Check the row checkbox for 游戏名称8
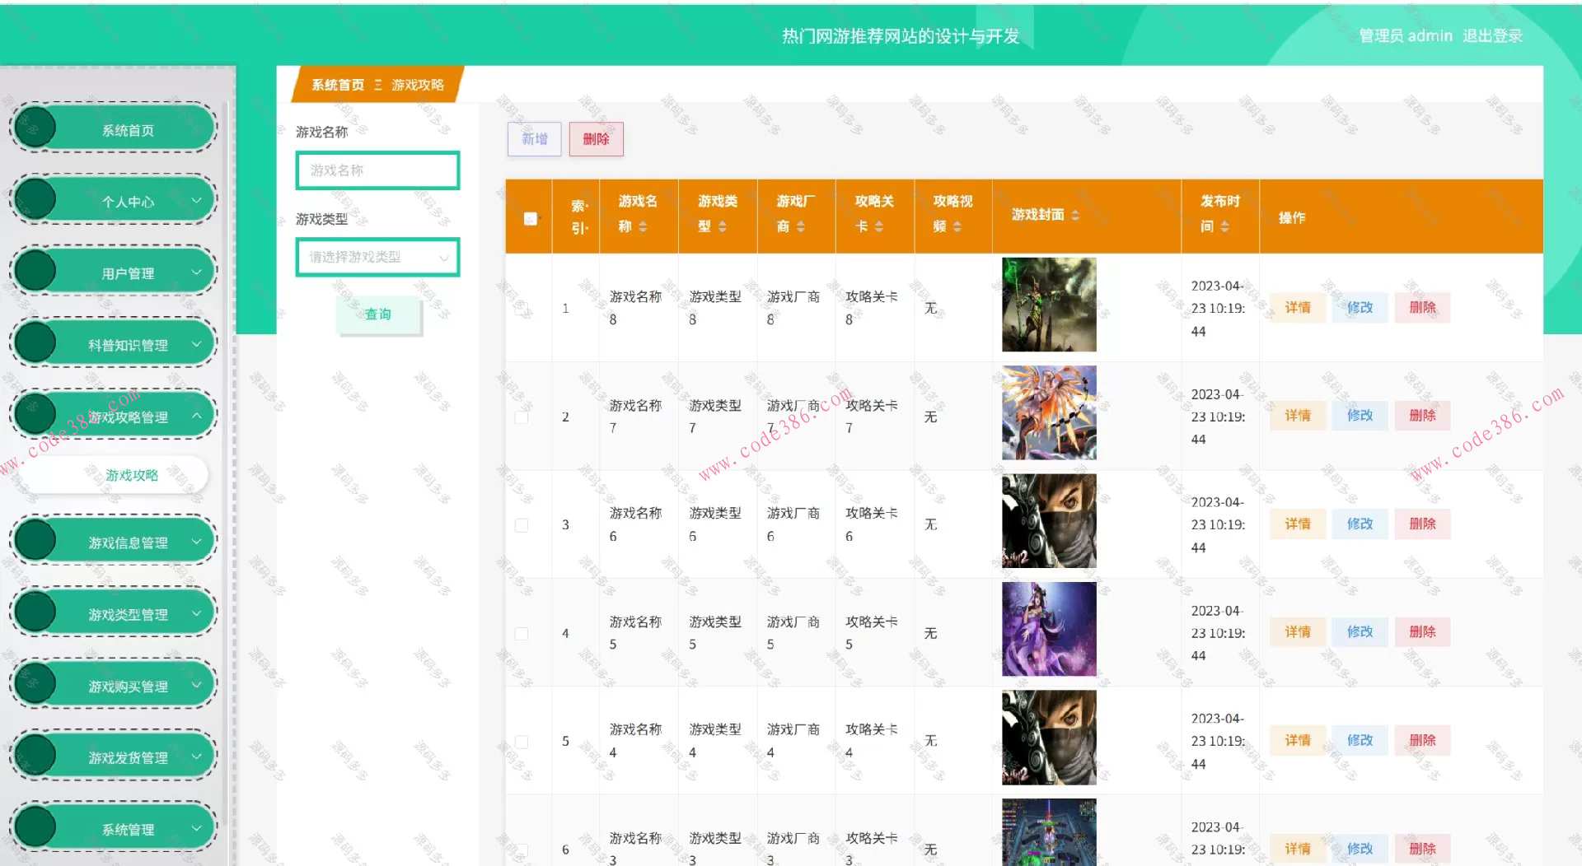 pos(522,309)
